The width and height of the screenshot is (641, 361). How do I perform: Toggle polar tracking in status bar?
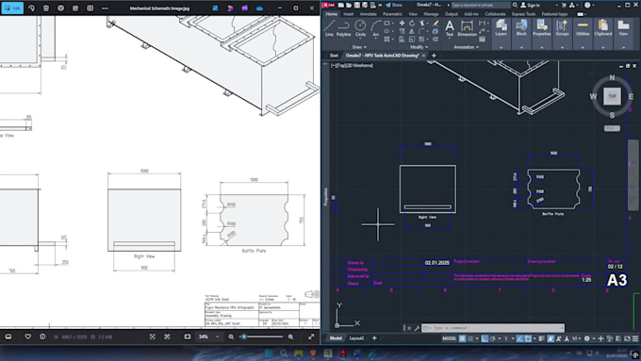coord(493,338)
